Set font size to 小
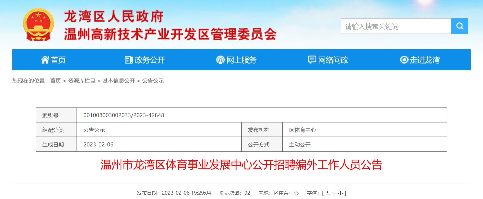This screenshot has height=199, width=483. click(340, 193)
